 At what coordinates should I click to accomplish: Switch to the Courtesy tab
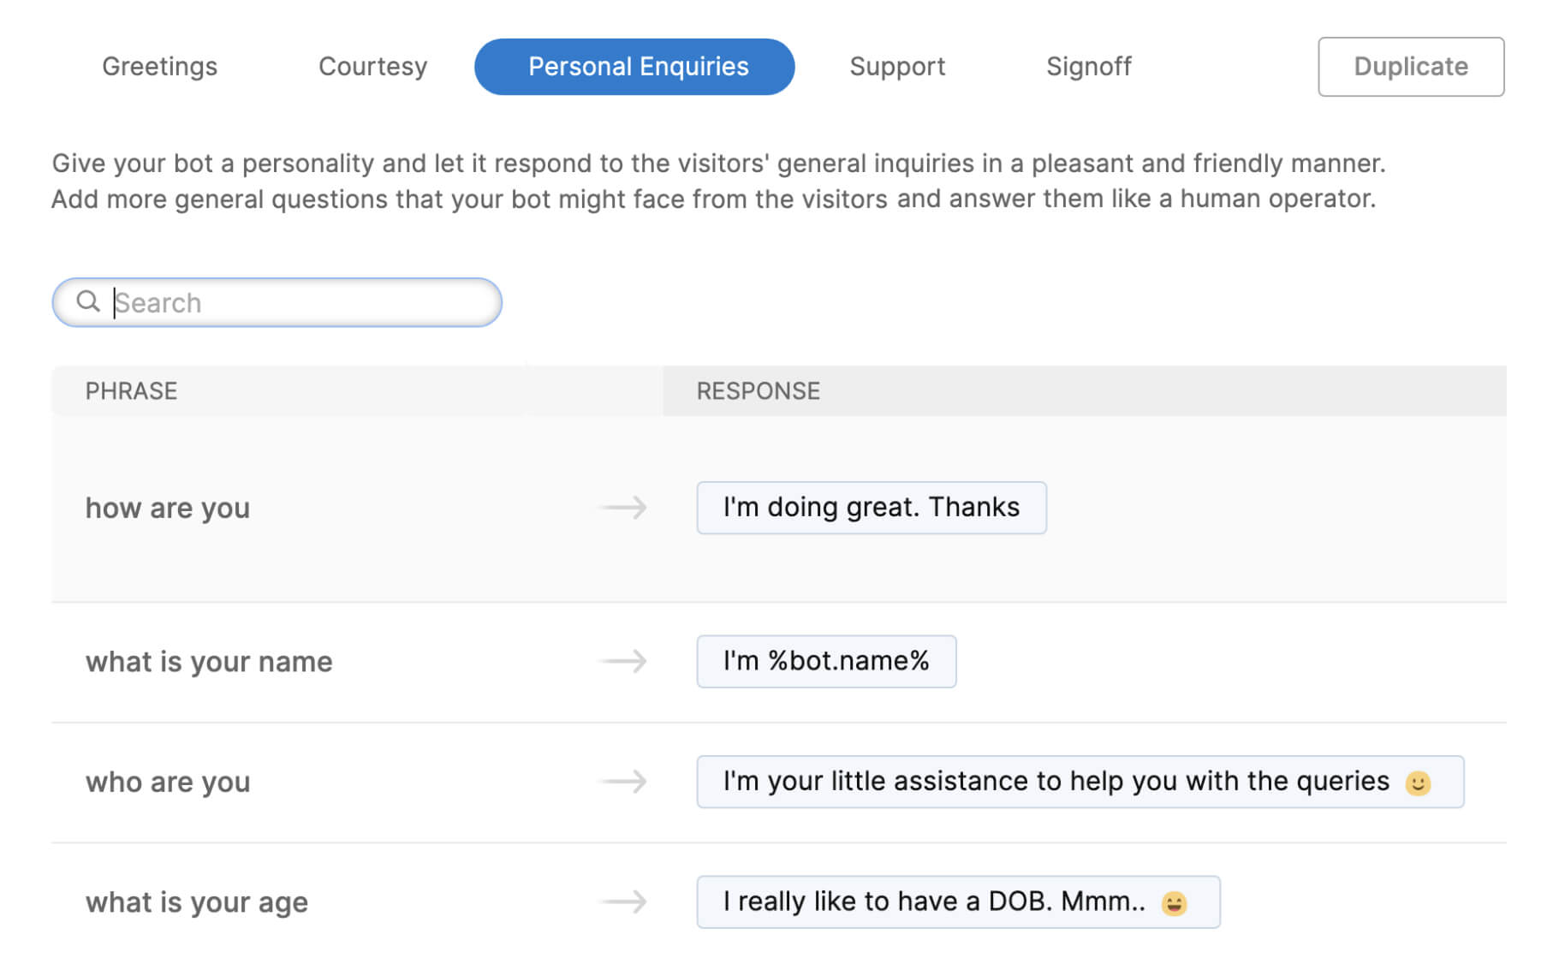click(372, 67)
